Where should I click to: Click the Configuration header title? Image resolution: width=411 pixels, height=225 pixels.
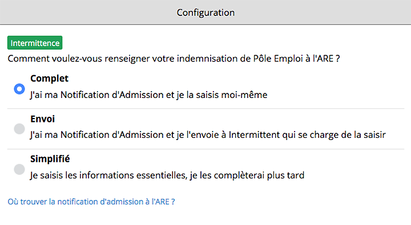205,13
